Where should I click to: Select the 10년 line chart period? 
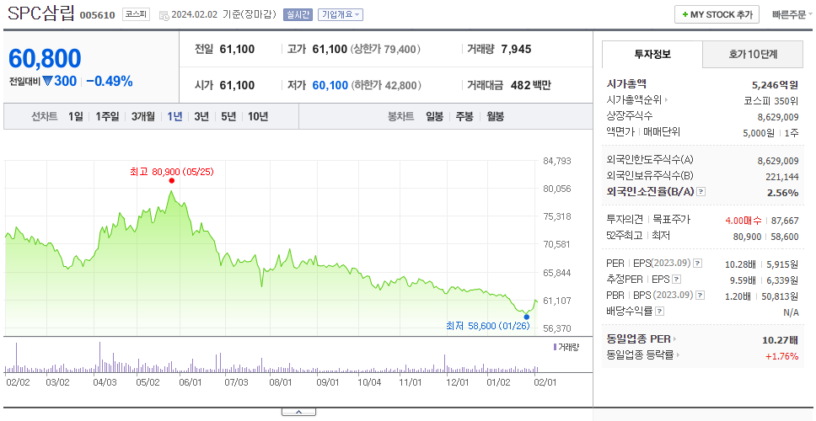pyautogui.click(x=258, y=116)
